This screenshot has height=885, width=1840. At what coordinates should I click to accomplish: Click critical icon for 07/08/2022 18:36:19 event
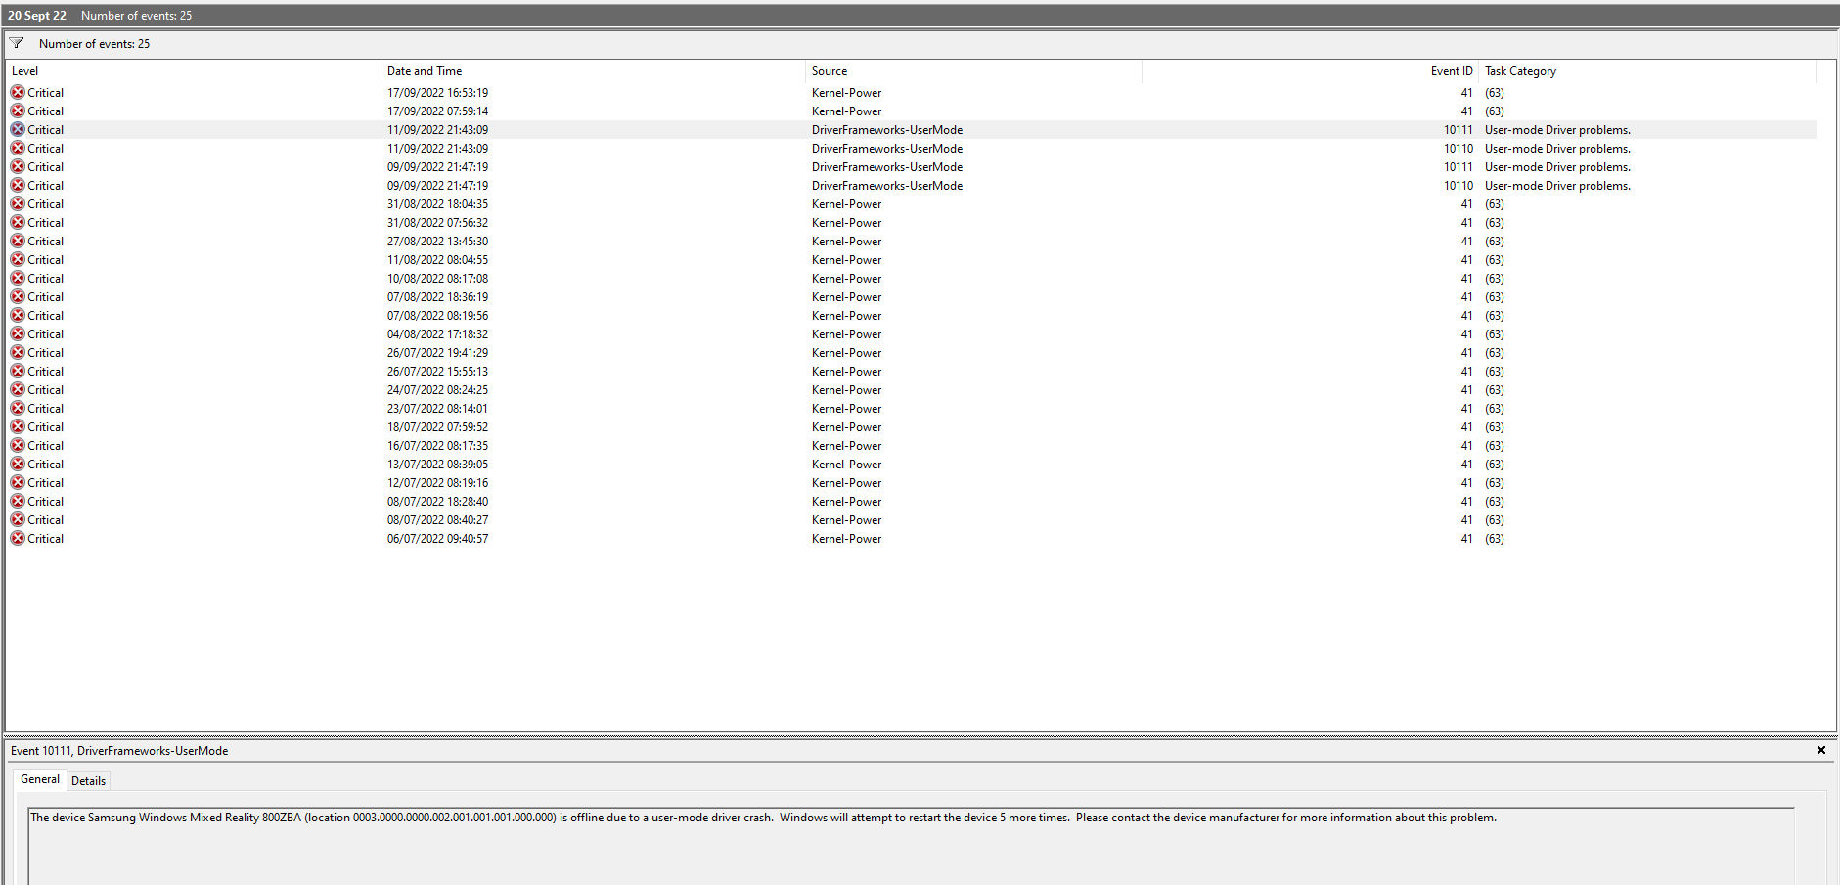point(18,296)
